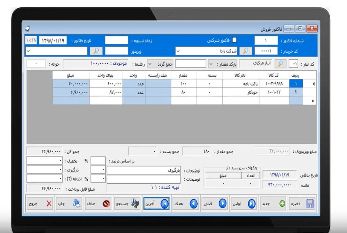Click the جمع کل total value field

tap(44, 151)
